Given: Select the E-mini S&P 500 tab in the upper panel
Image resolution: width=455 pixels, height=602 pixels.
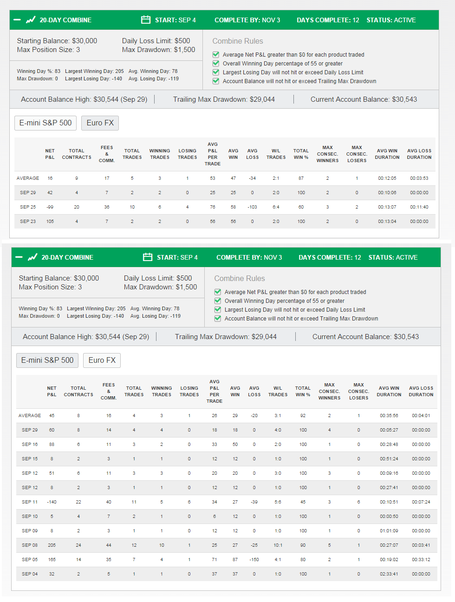Looking at the screenshot, I should 45,123.
